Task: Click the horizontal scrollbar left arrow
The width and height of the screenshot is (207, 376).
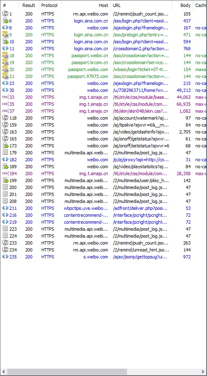Action: click(x=4, y=372)
